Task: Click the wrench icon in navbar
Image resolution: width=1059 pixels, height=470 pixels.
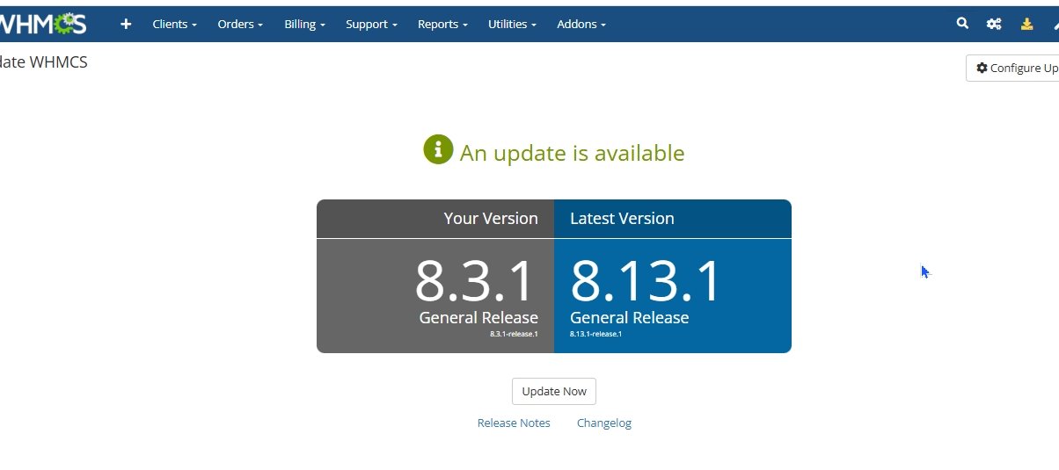Action: click(x=1054, y=25)
